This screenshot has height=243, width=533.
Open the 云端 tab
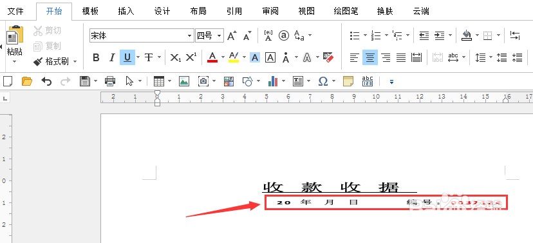421,11
